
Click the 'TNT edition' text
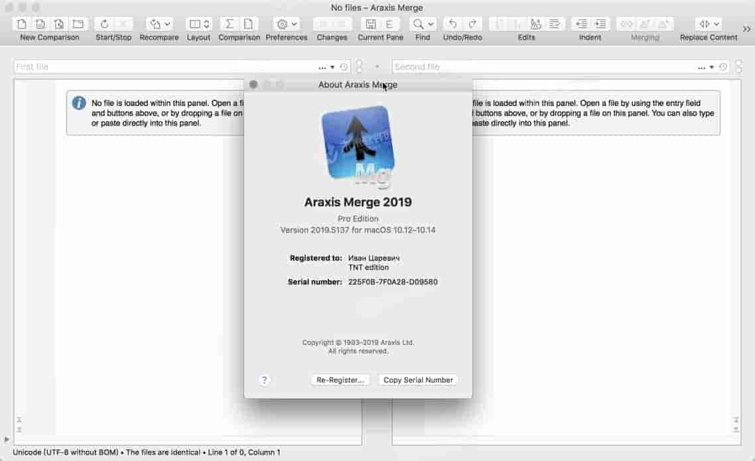tap(368, 267)
